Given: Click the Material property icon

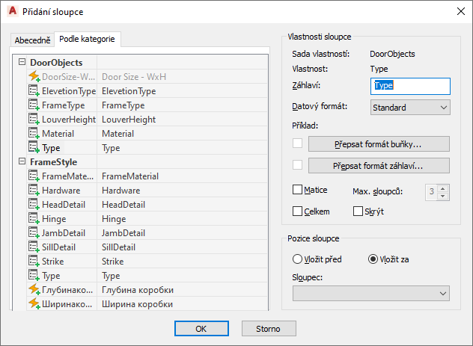Looking at the screenshot, I should click(33, 134).
